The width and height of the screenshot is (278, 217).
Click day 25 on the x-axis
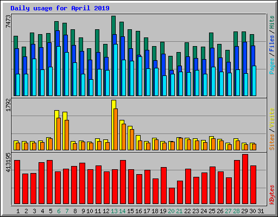(x=212, y=211)
